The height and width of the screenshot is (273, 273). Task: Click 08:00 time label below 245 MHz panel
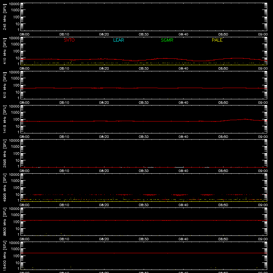25,34
